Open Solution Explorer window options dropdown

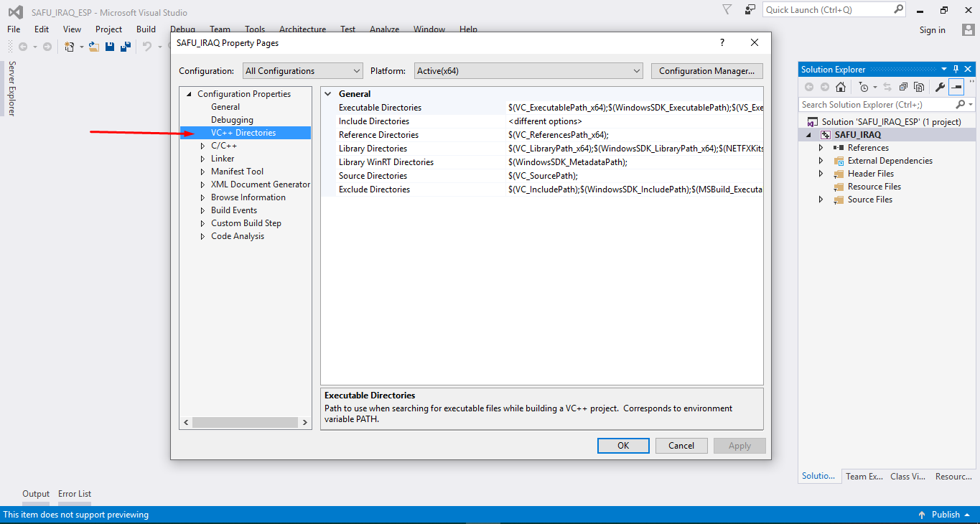pyautogui.click(x=944, y=69)
